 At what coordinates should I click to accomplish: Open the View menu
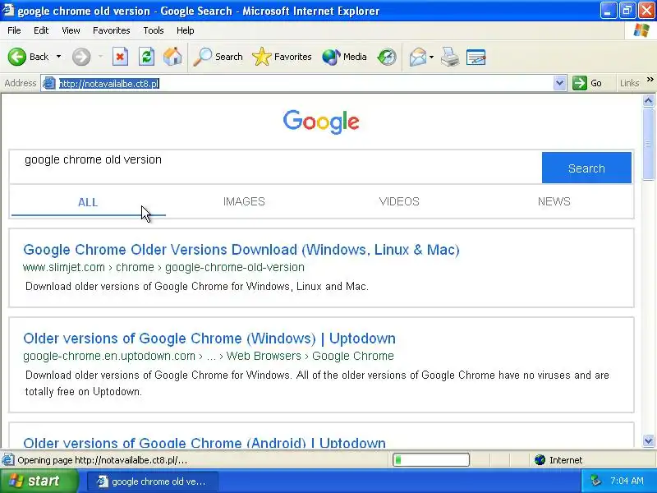(71, 30)
